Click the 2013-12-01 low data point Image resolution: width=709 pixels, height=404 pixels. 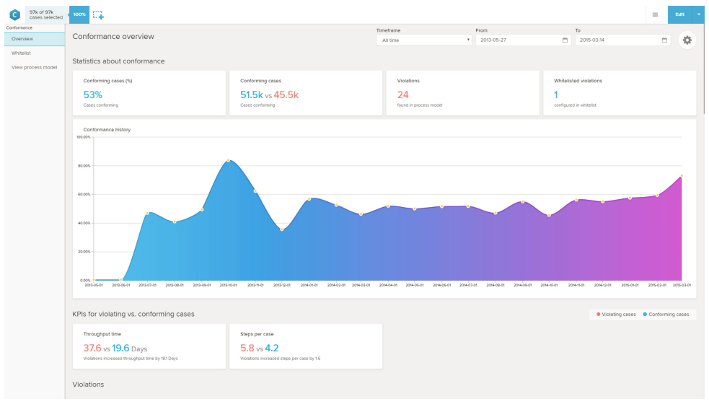282,229
